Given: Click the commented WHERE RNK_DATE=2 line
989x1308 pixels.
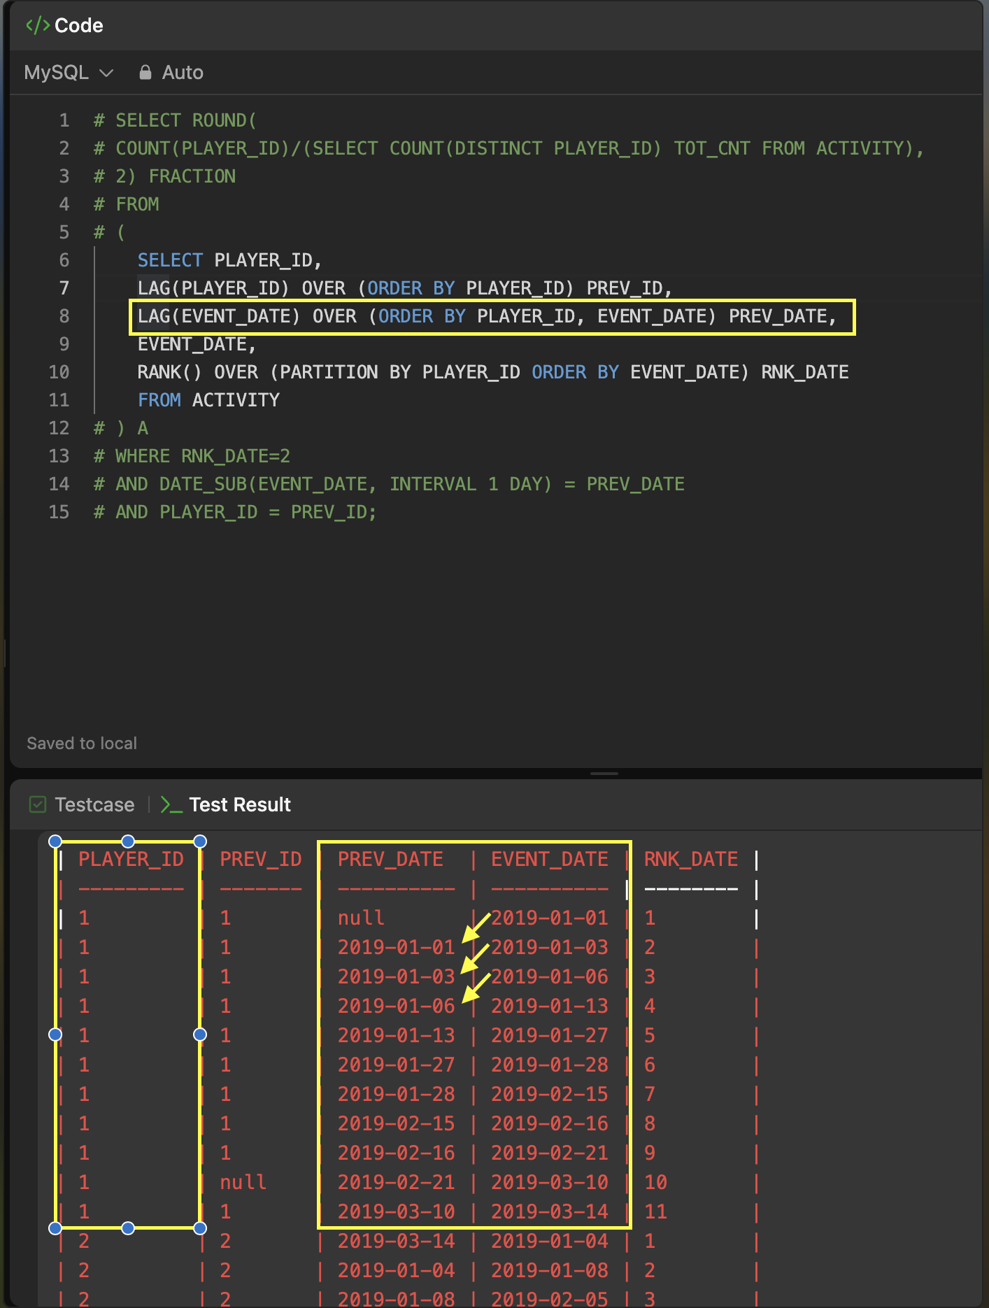Looking at the screenshot, I should click(192, 456).
